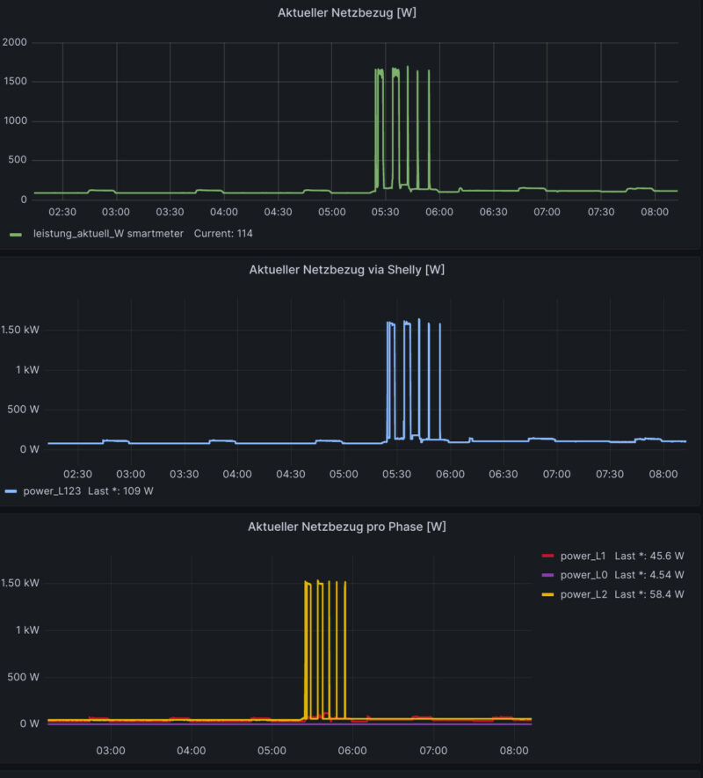Isolate the power_L2 series in the legend

pyautogui.click(x=584, y=593)
